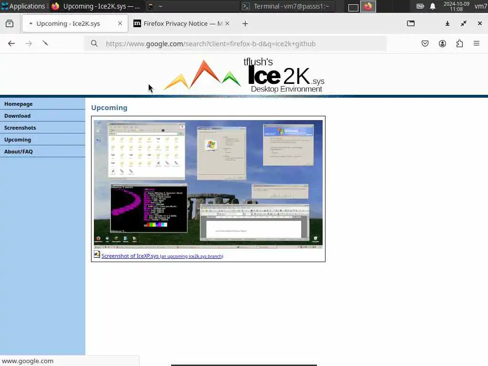Click the Ice2K.sys logo banner
The width and height of the screenshot is (488, 366).
pos(244,76)
